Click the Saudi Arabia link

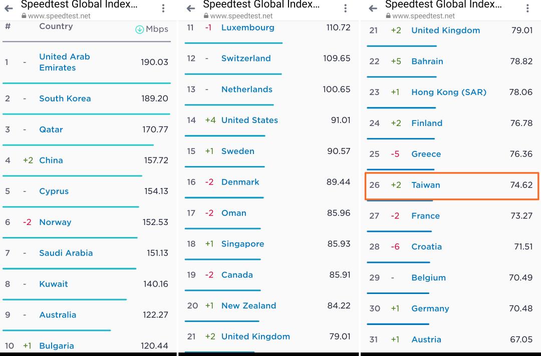[x=66, y=253]
